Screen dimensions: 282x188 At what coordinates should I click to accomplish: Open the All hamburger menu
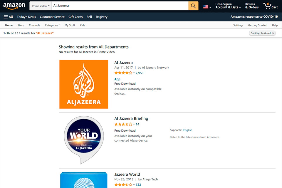pos(8,17)
